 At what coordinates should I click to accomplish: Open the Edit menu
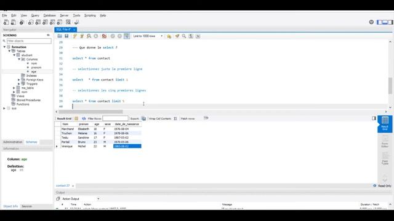click(14, 15)
